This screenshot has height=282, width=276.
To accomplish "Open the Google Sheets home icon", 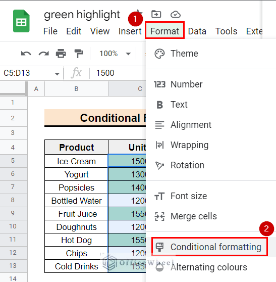I will (x=21, y=21).
